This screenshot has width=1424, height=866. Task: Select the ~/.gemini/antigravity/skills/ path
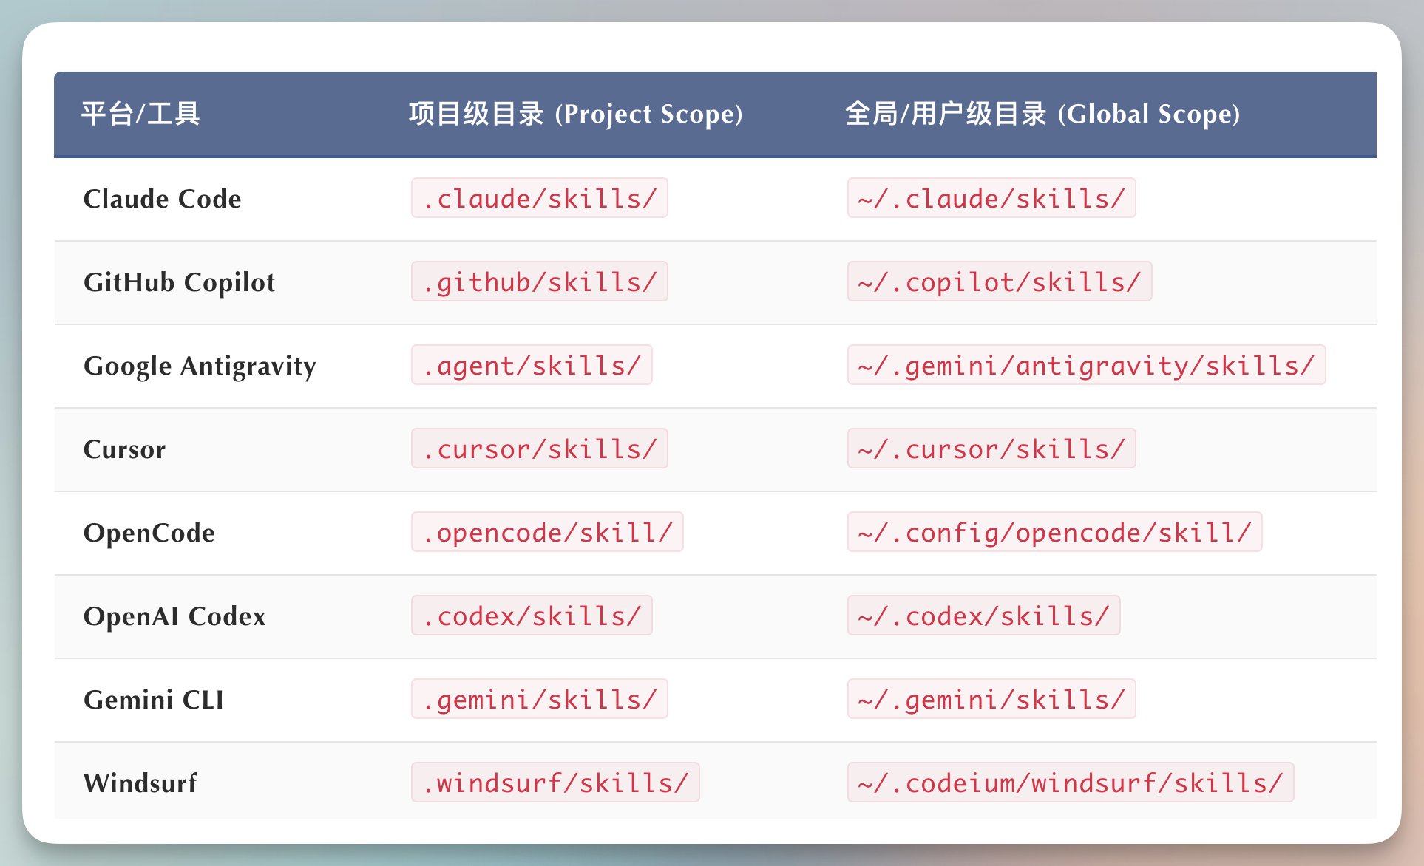pyautogui.click(x=1085, y=365)
